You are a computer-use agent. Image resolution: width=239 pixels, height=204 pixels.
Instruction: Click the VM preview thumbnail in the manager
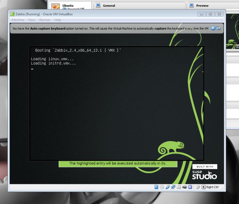[233, 32]
